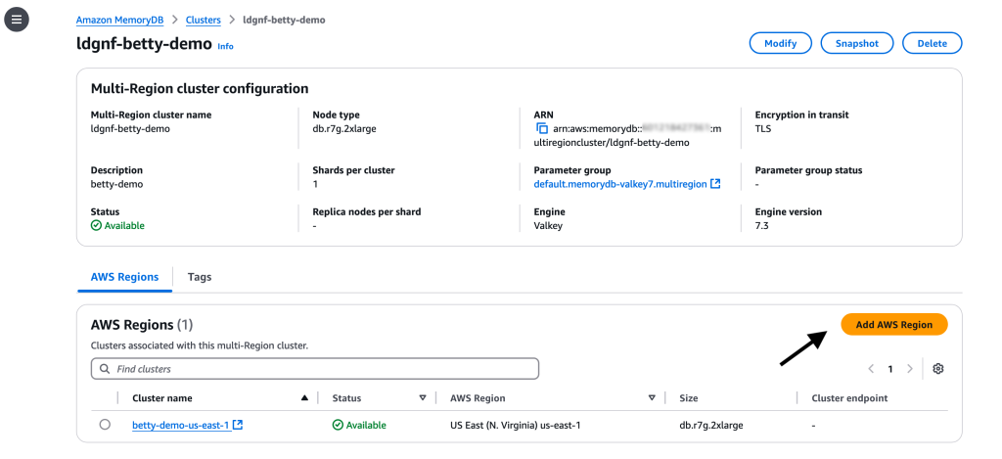The image size is (1002, 459).
Task: Switch to the AWS Regions tab
Action: [124, 277]
